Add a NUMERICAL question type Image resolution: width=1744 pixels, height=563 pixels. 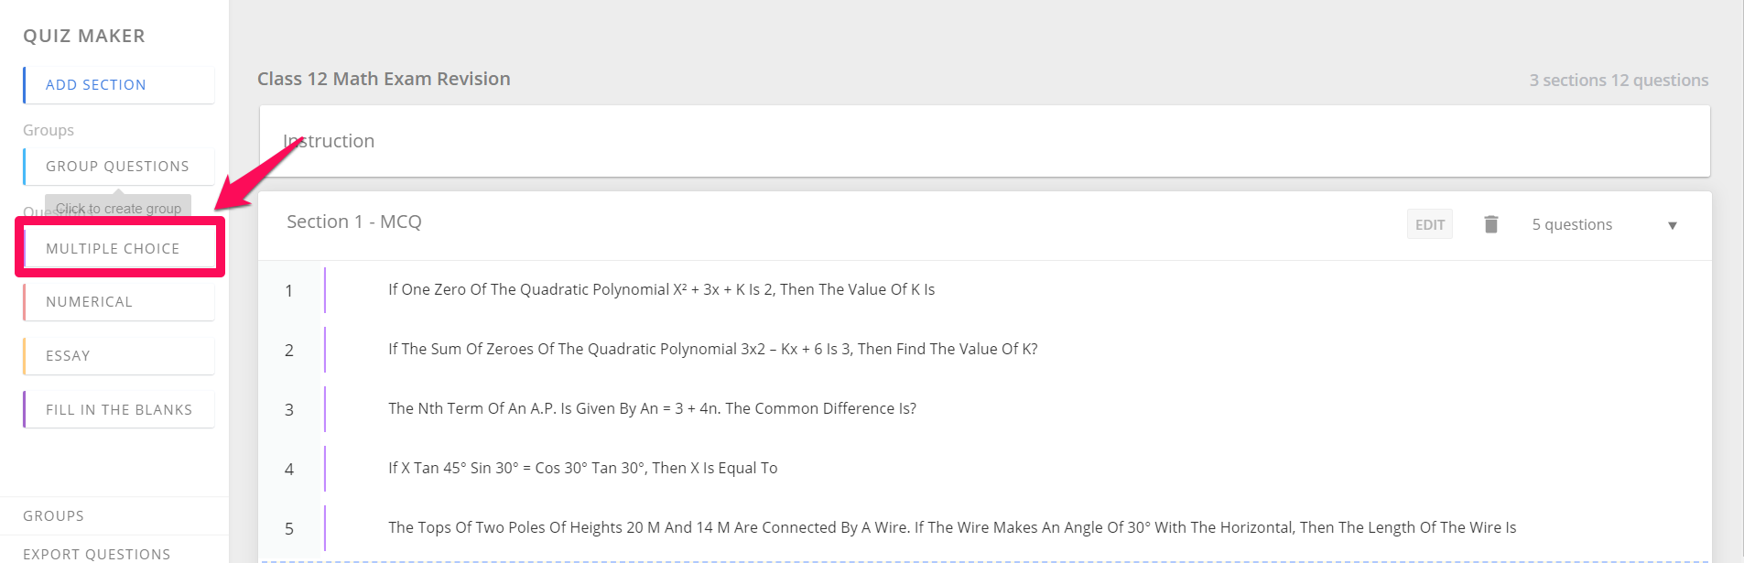point(119,301)
